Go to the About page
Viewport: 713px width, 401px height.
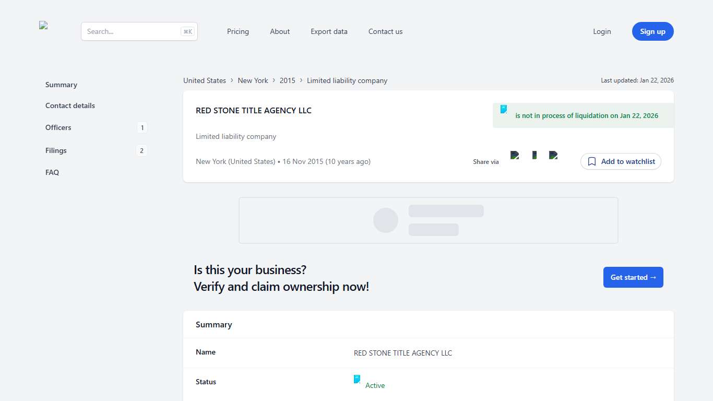point(280,31)
